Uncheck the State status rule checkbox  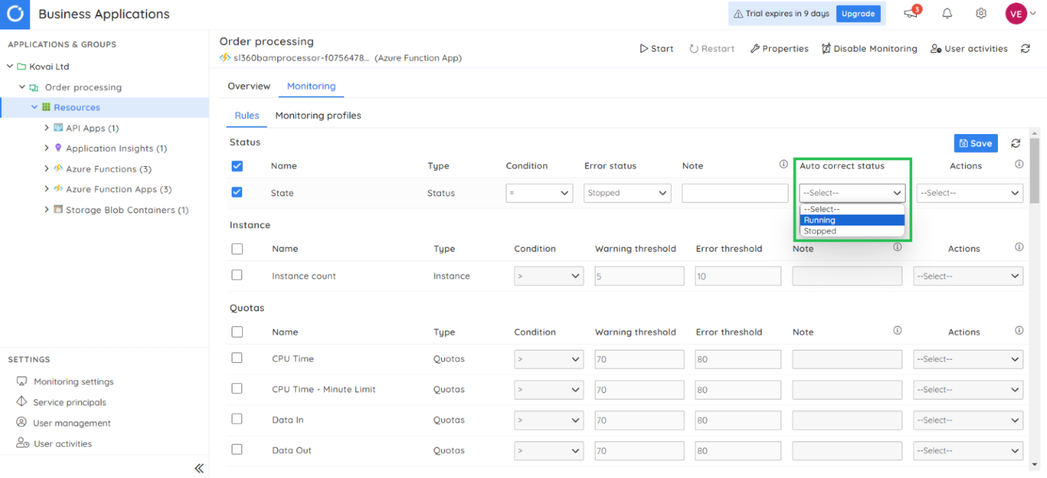click(x=237, y=193)
